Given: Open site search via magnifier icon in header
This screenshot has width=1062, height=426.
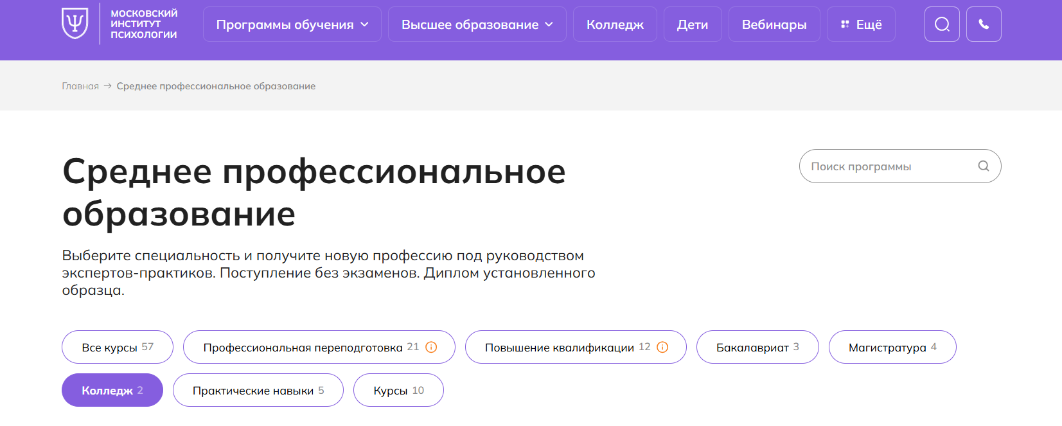Looking at the screenshot, I should point(942,24).
